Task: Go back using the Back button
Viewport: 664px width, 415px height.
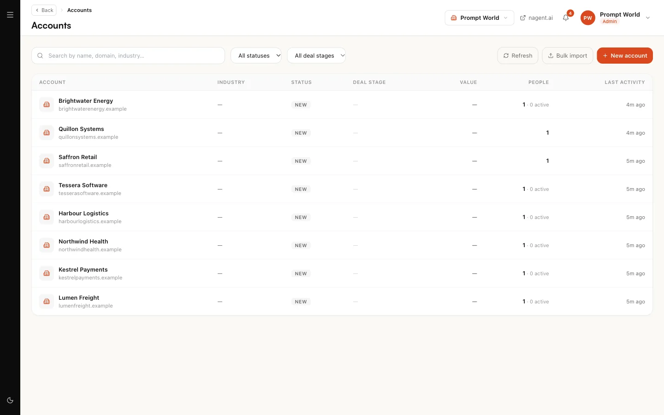Action: point(44,10)
